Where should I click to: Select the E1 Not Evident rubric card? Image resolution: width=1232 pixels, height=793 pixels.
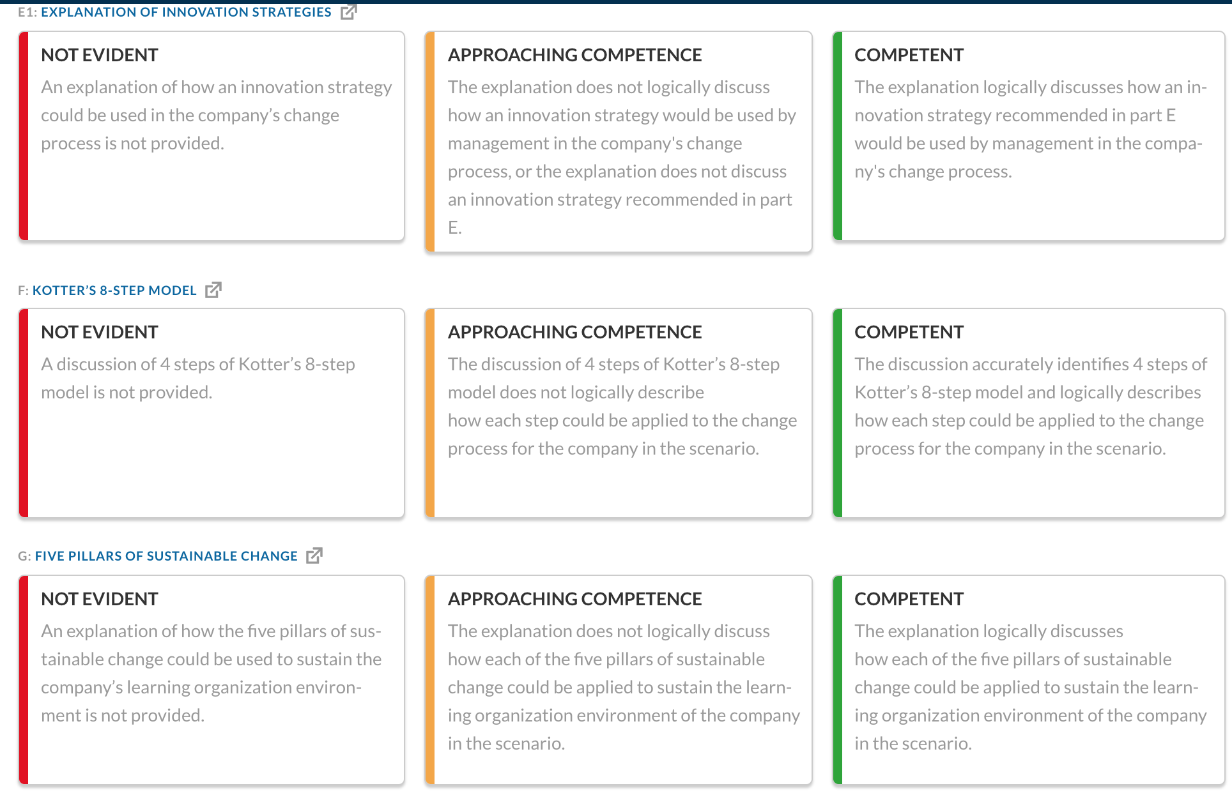(212, 136)
